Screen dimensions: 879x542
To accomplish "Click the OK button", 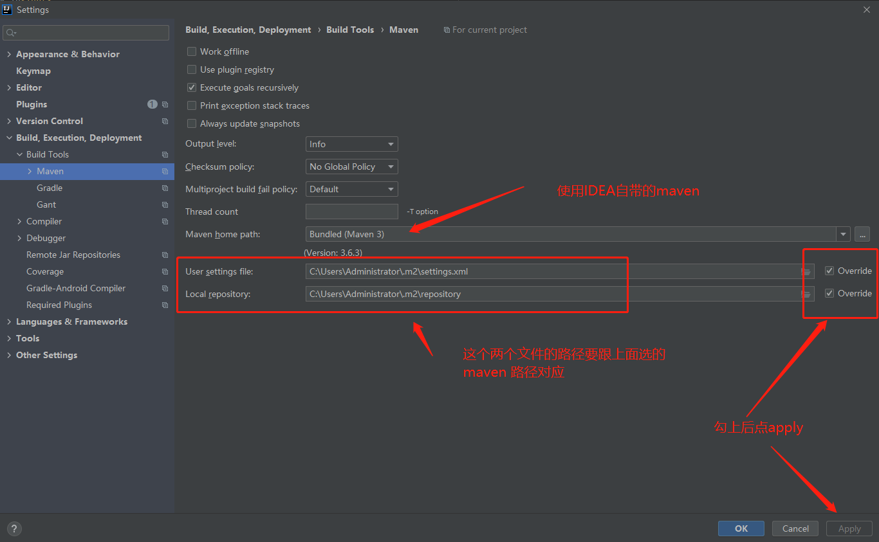I will (741, 528).
